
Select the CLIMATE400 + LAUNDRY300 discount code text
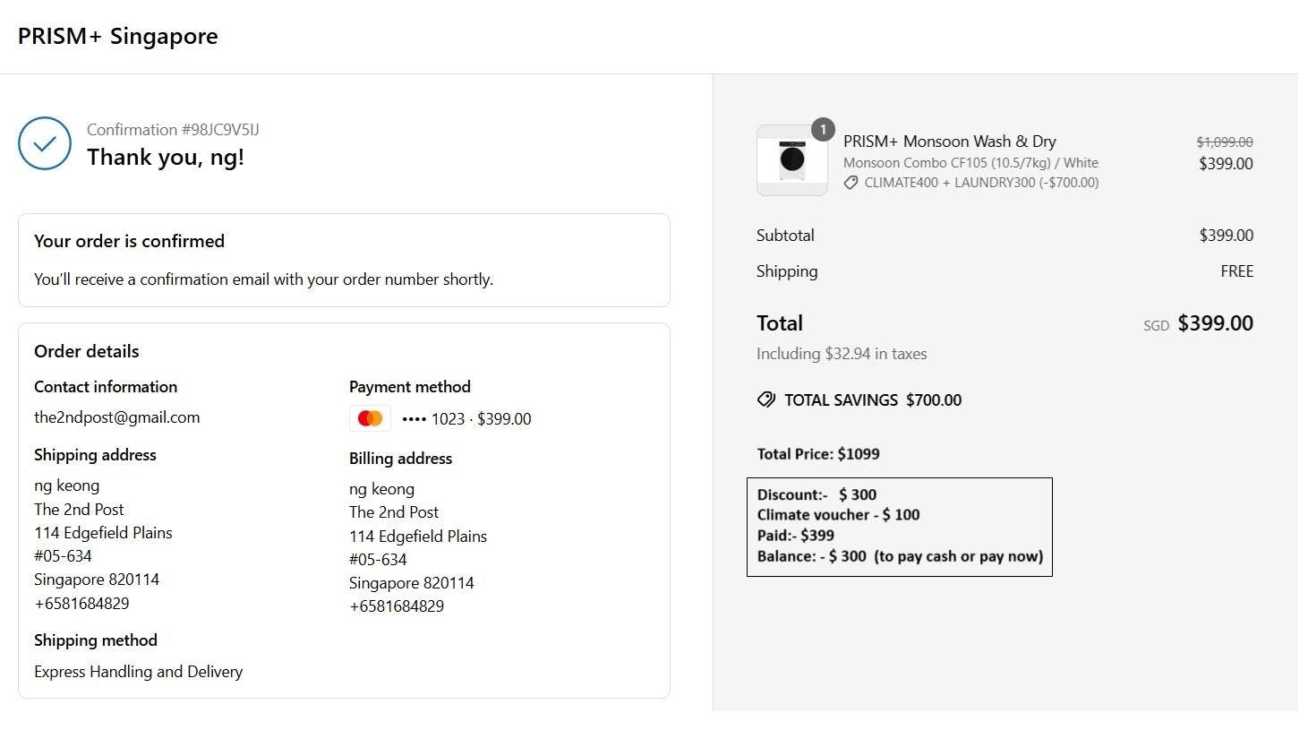[x=982, y=183]
